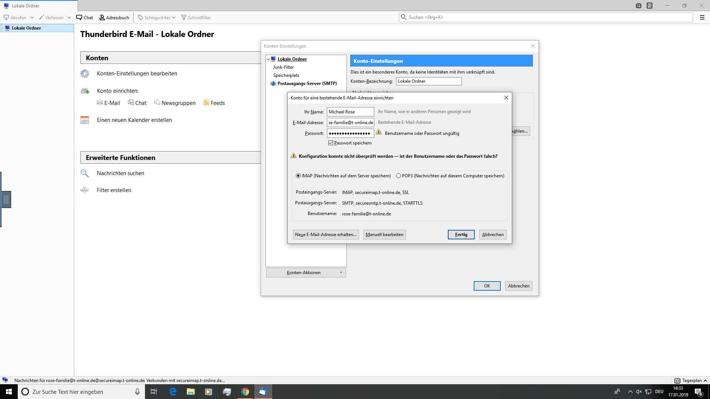Open the Abrufen dropdown arrow
This screenshot has height=399, width=710.
32,17
